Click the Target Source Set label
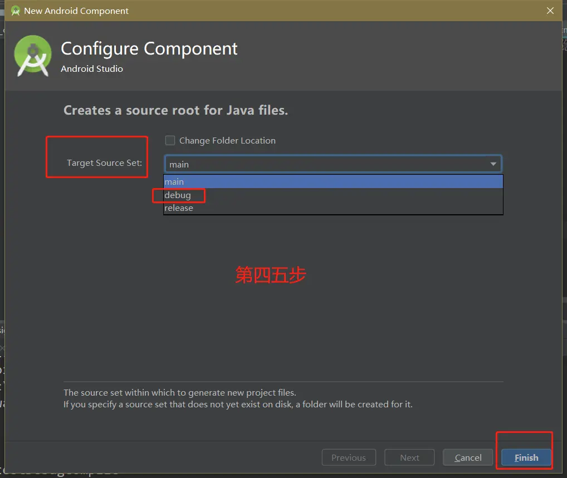Viewport: 567px width, 478px height. [104, 163]
